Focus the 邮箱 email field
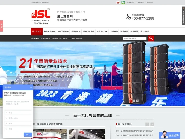The width and height of the screenshot is (185, 139). pyautogui.click(x=18, y=124)
